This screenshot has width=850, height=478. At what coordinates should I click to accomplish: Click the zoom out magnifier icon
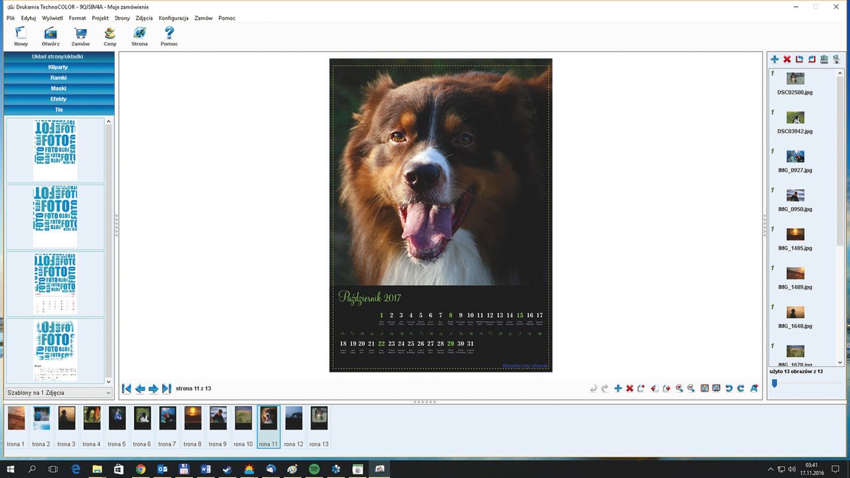(x=691, y=388)
